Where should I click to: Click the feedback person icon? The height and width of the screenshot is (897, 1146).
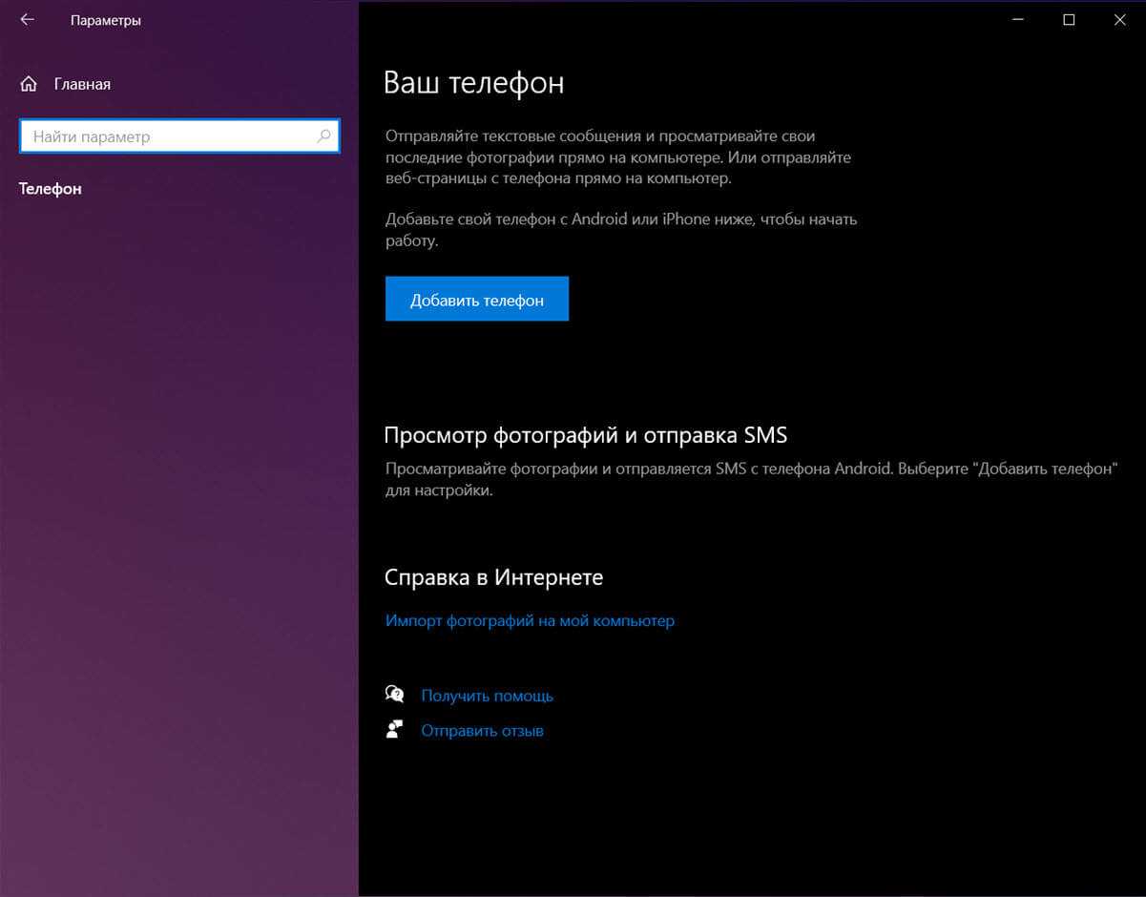[394, 730]
